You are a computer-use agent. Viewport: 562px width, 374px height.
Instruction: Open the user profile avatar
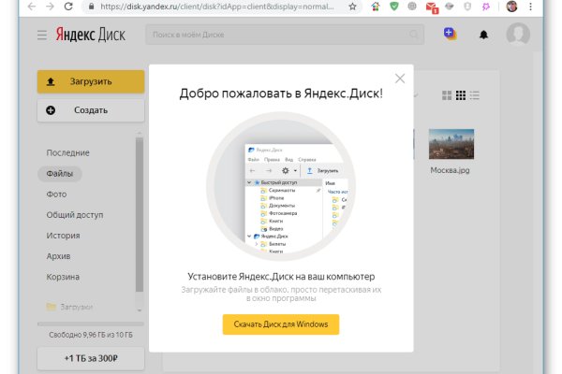[x=517, y=36]
